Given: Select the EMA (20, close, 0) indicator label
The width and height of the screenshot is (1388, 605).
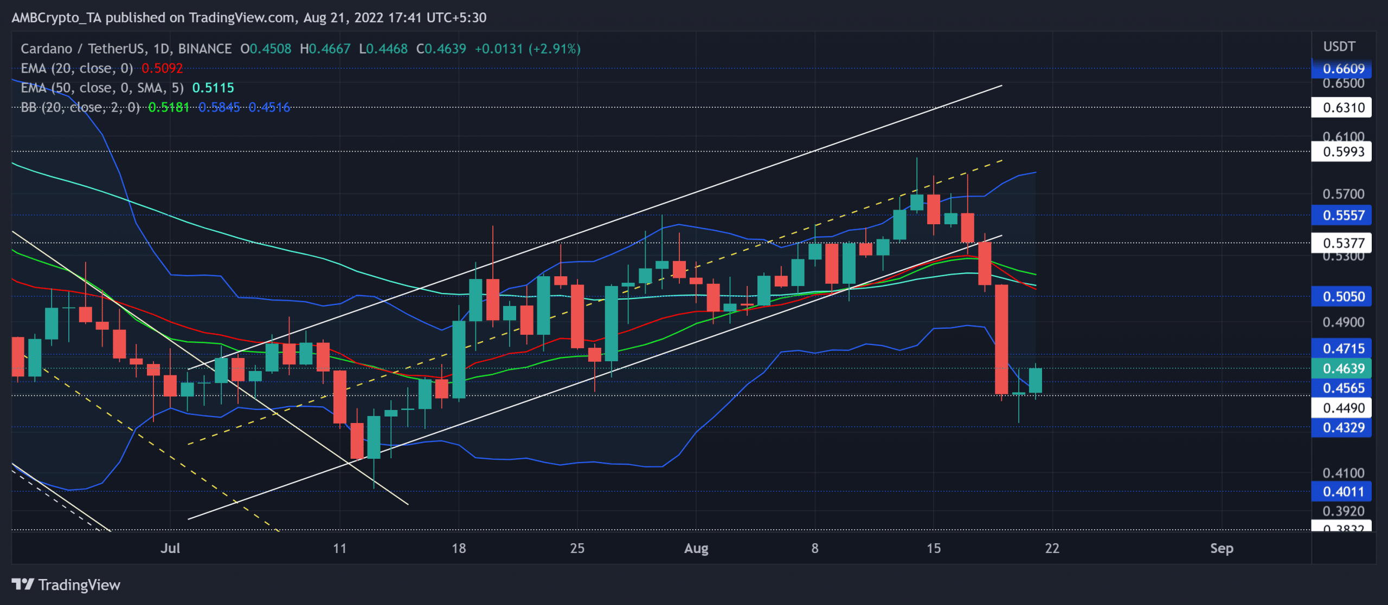Looking at the screenshot, I should point(77,68).
